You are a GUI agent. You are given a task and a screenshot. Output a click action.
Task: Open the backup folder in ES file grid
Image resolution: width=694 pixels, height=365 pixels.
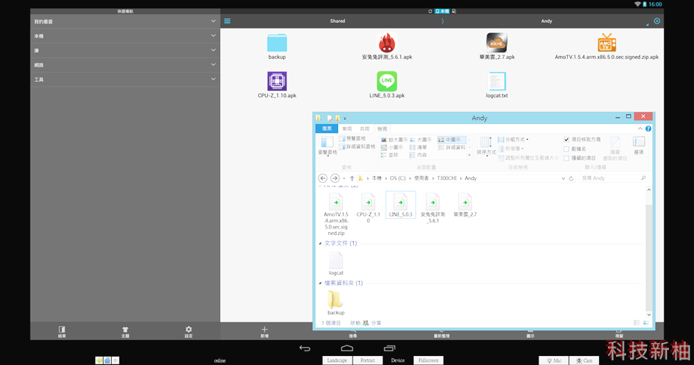point(277,46)
